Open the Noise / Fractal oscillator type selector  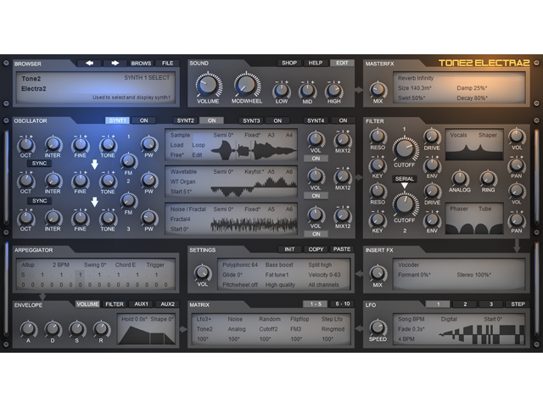click(188, 209)
